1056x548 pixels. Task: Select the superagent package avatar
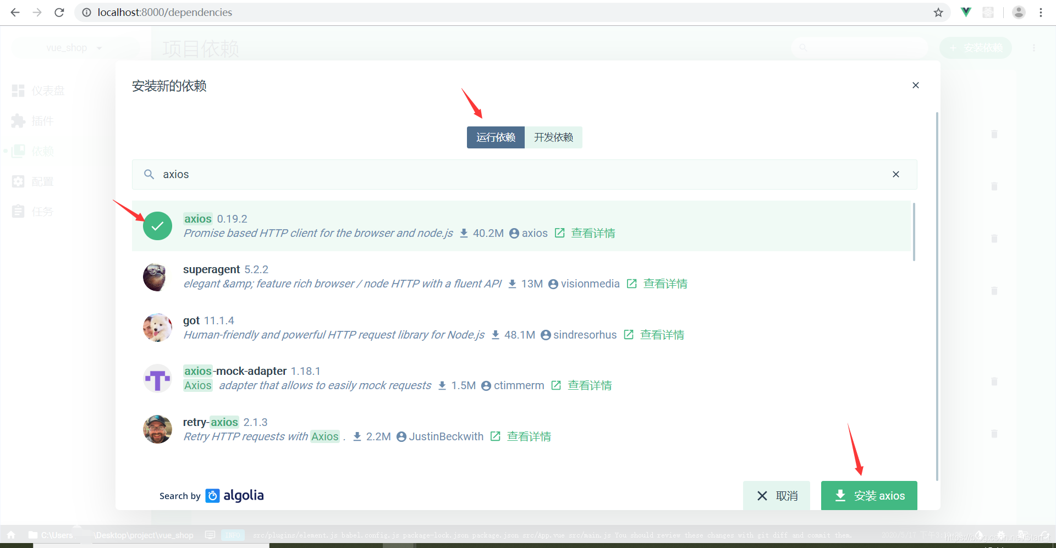pyautogui.click(x=158, y=277)
